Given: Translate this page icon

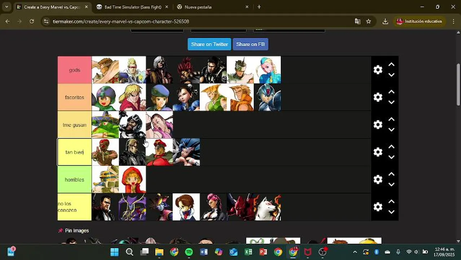Looking at the screenshot, I should (x=357, y=21).
